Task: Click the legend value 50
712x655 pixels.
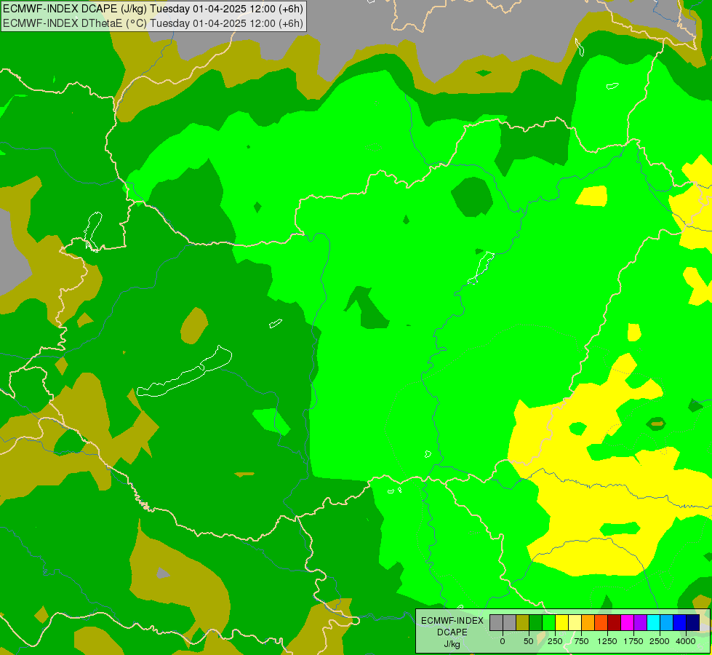Action: point(529,641)
